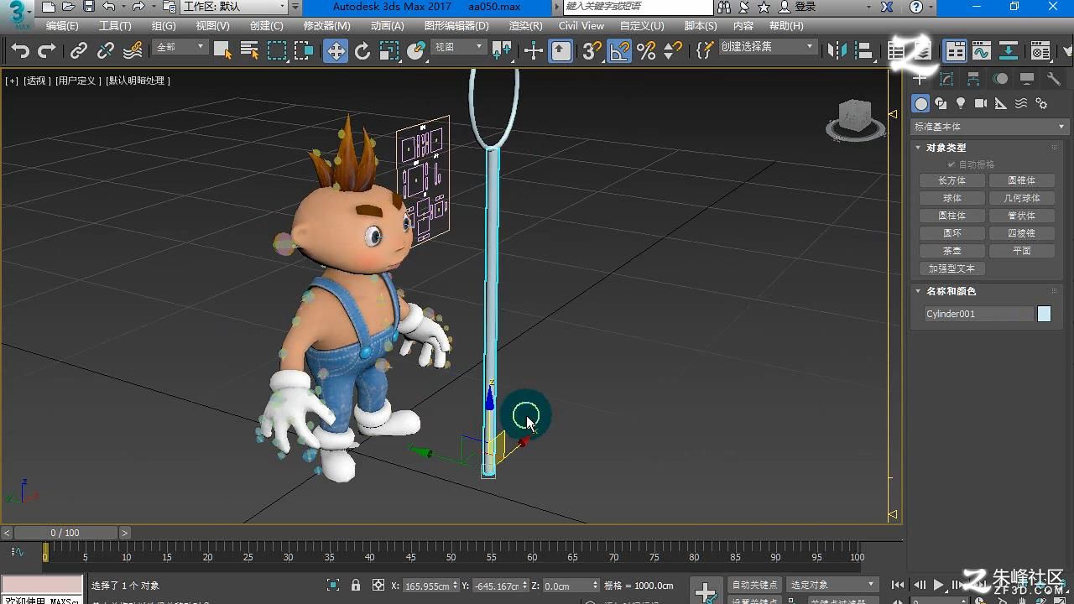The width and height of the screenshot is (1074, 604).
Task: Toggle Spinner Snap
Action: (x=673, y=51)
